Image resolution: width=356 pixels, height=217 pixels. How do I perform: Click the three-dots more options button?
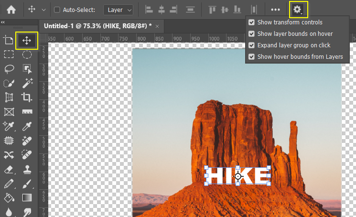[x=275, y=10]
